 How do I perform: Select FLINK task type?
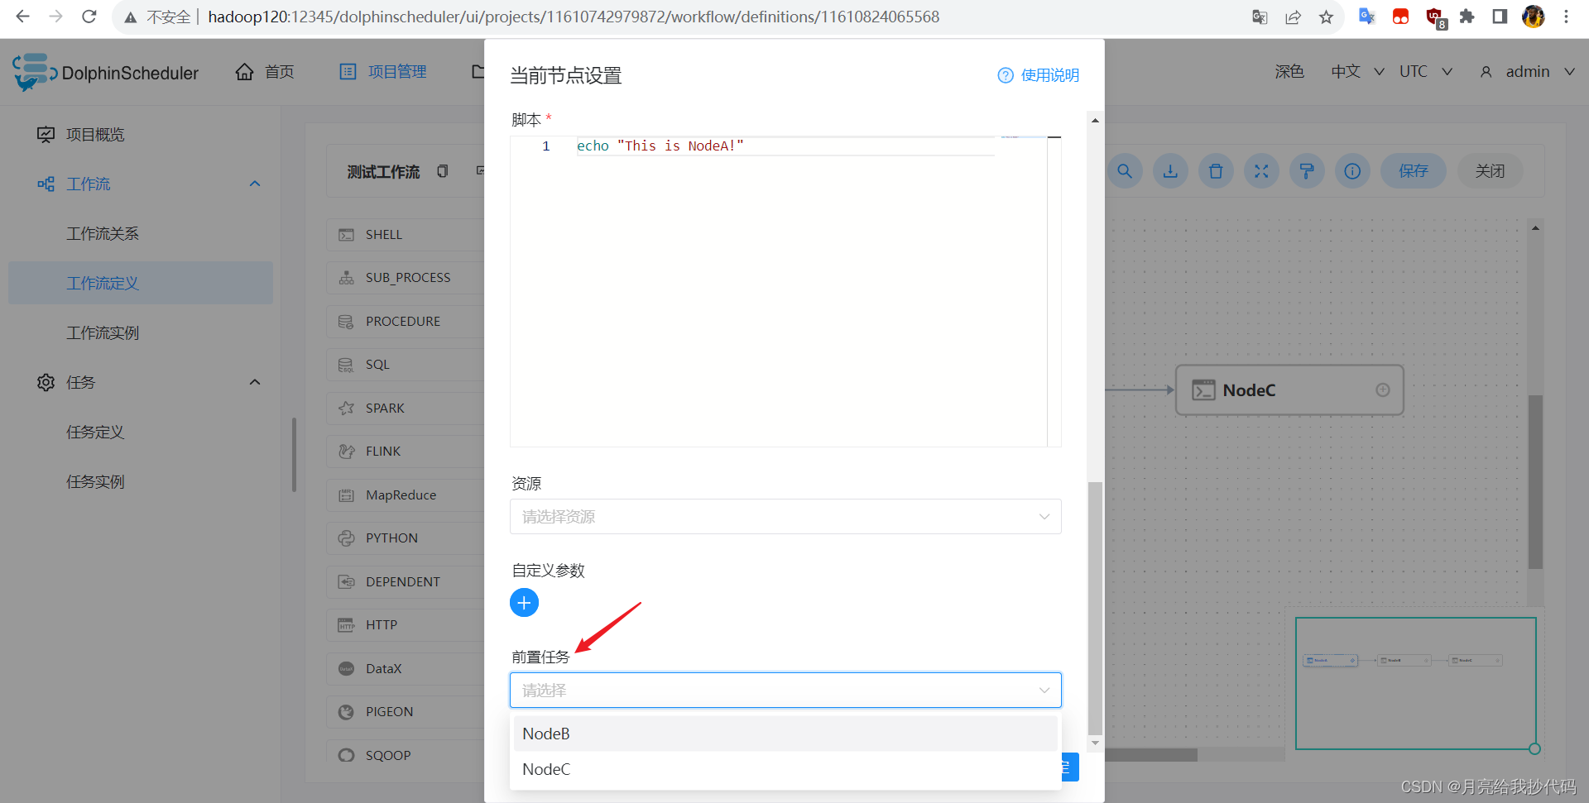point(406,452)
